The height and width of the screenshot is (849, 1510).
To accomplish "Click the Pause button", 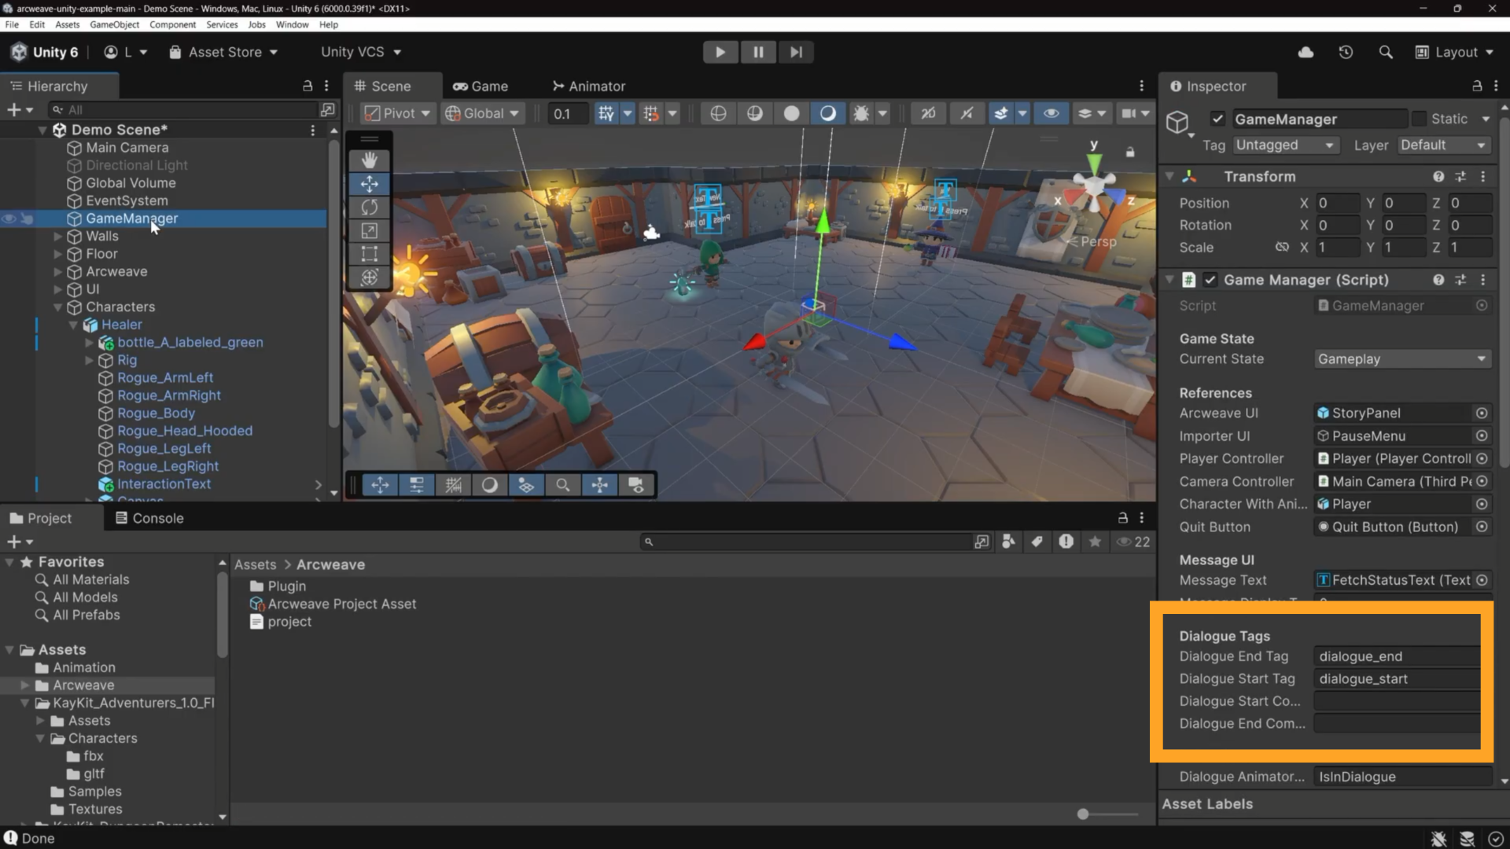I will click(x=758, y=52).
